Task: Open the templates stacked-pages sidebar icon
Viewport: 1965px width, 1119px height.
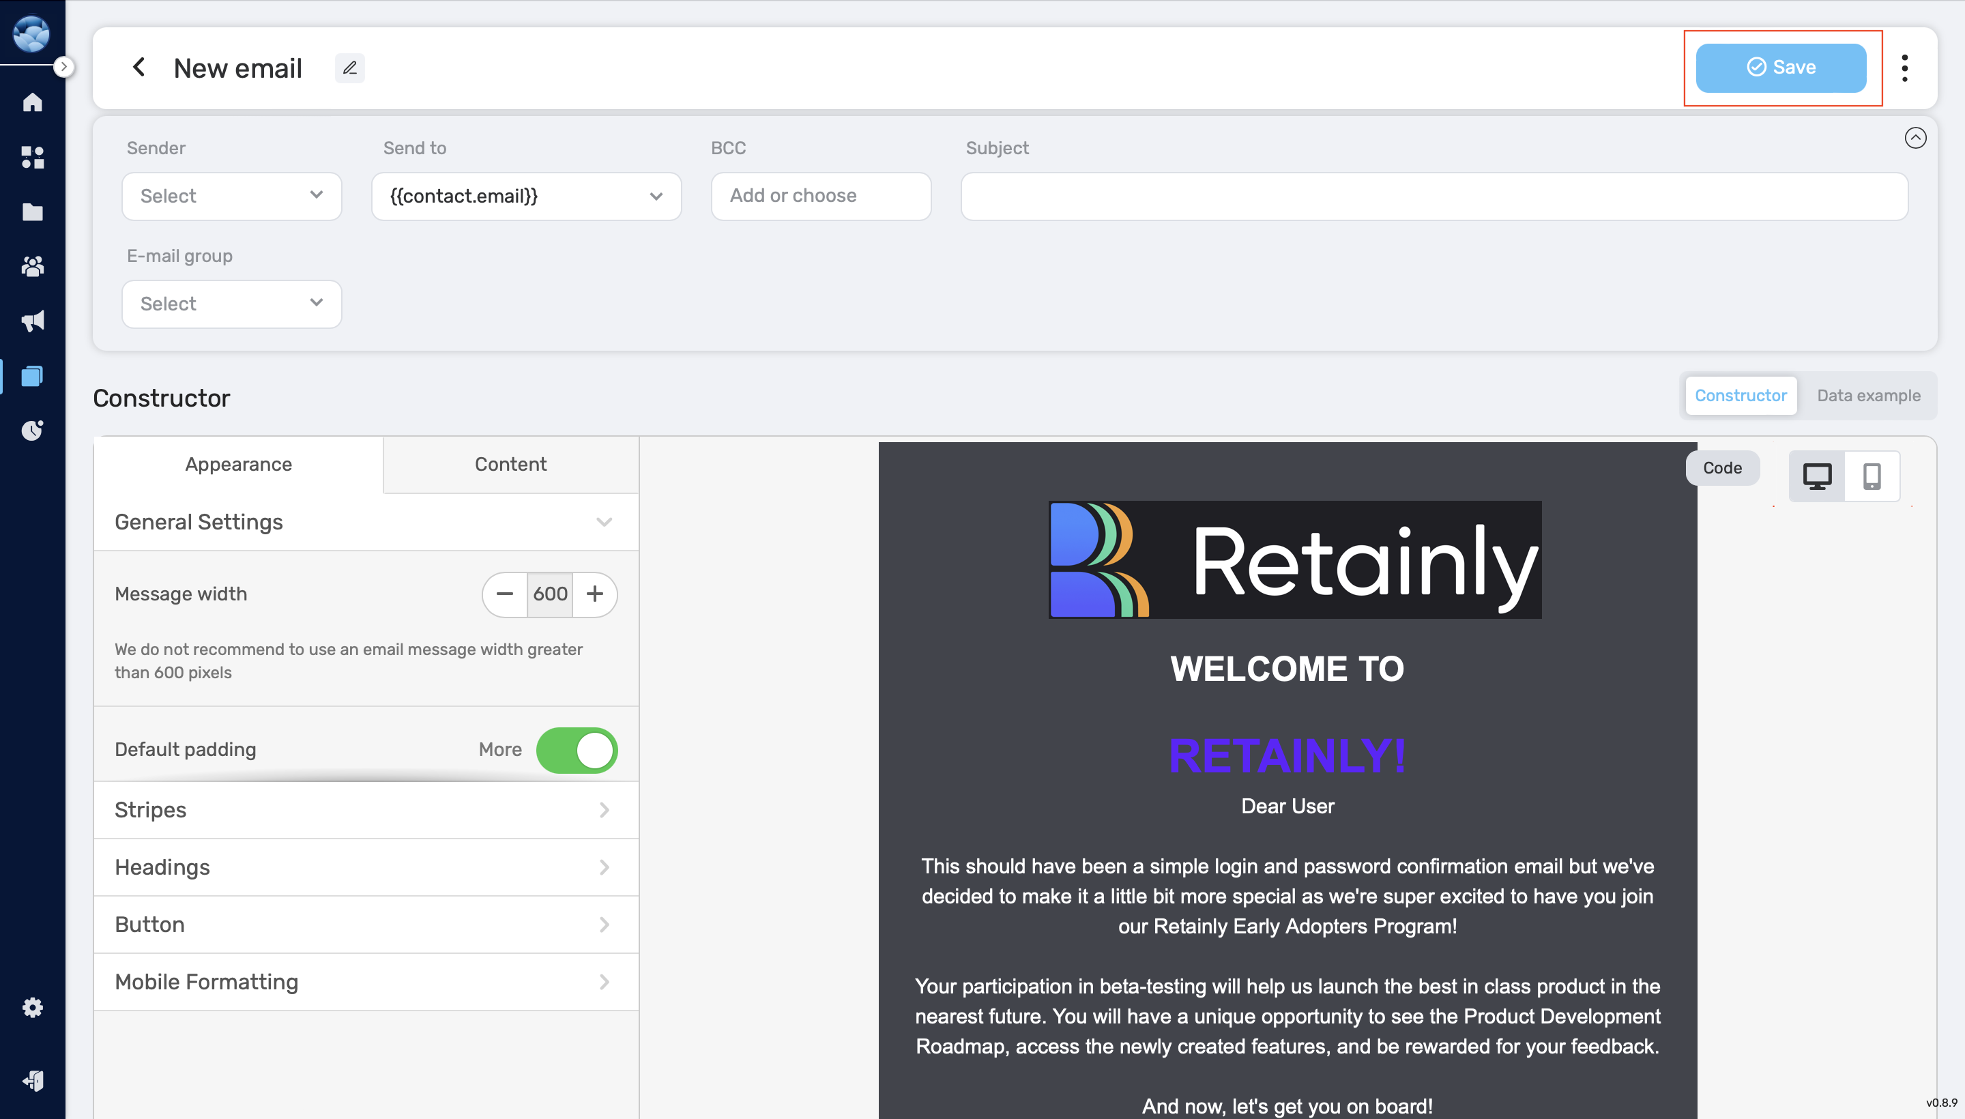Action: [32, 376]
